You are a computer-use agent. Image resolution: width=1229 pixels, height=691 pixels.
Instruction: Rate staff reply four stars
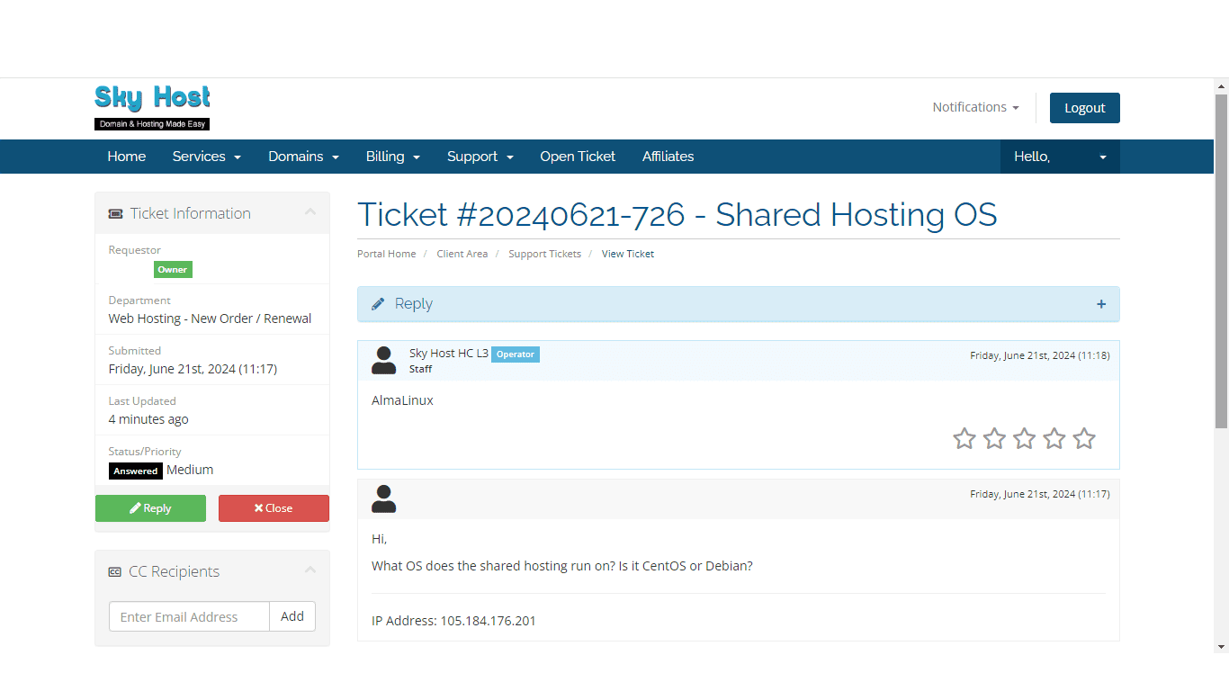[1054, 438]
